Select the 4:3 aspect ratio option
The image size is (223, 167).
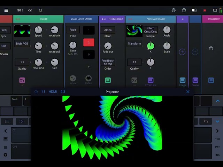pos(63,92)
